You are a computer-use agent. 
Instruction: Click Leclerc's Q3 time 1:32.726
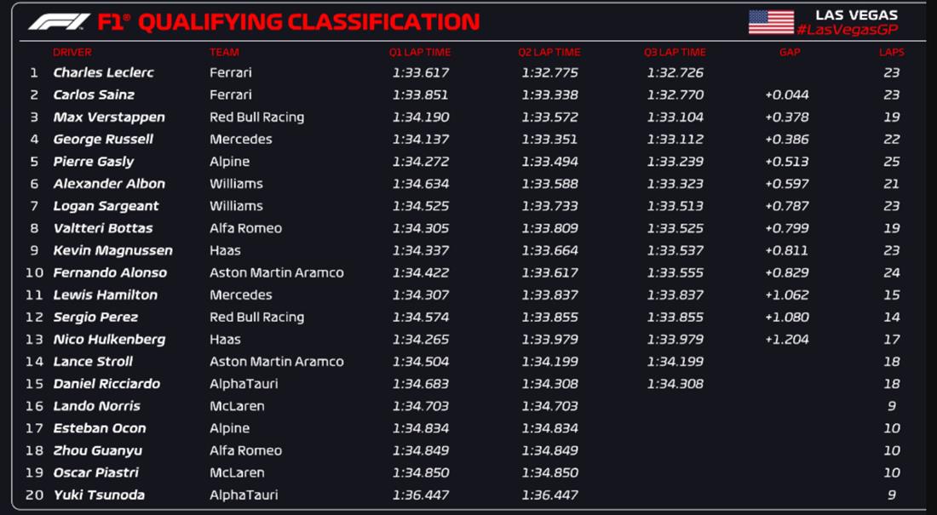point(675,73)
